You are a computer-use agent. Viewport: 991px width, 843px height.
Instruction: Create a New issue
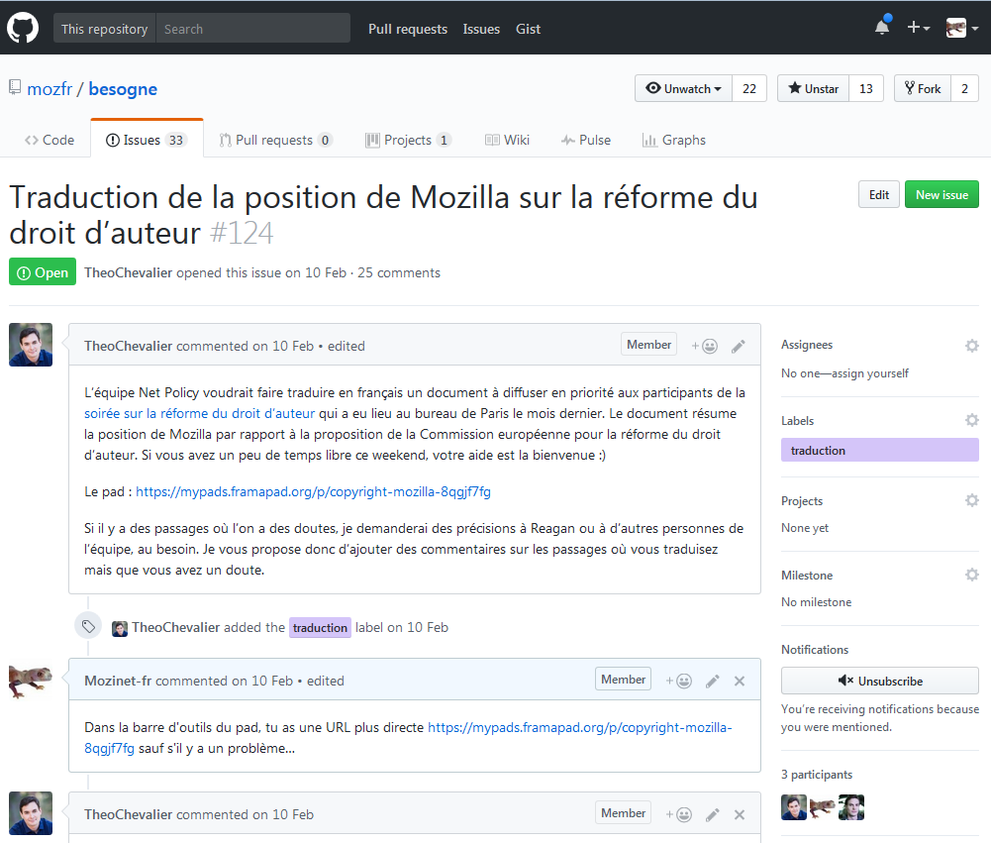[x=941, y=195]
